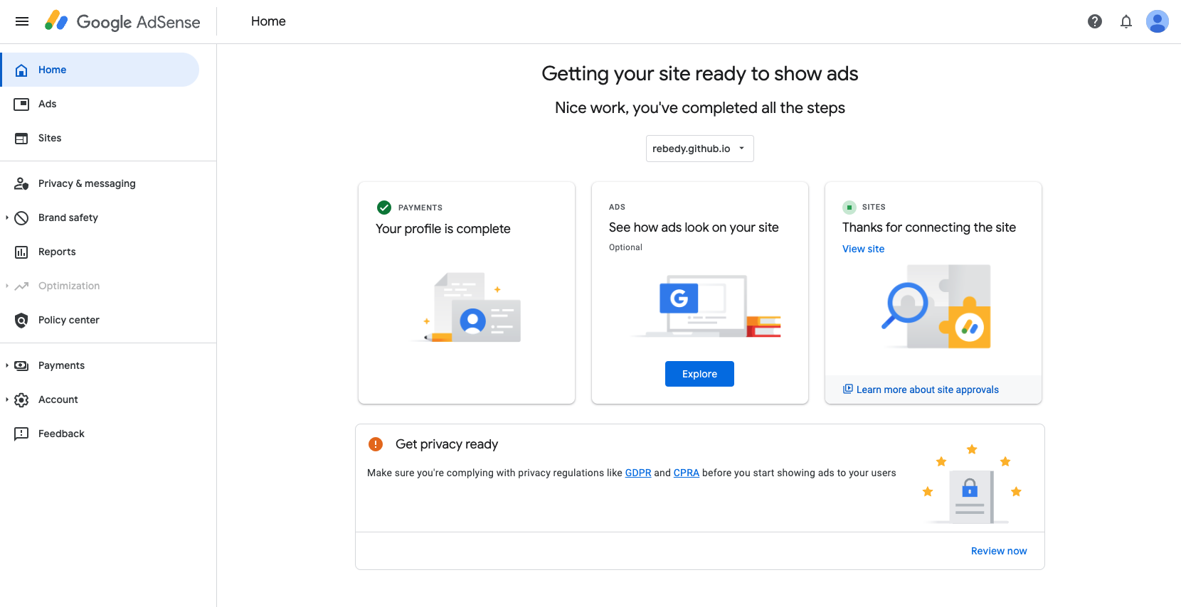The height and width of the screenshot is (607, 1181).
Task: Open Privacy & messaging section
Action: tap(100, 183)
